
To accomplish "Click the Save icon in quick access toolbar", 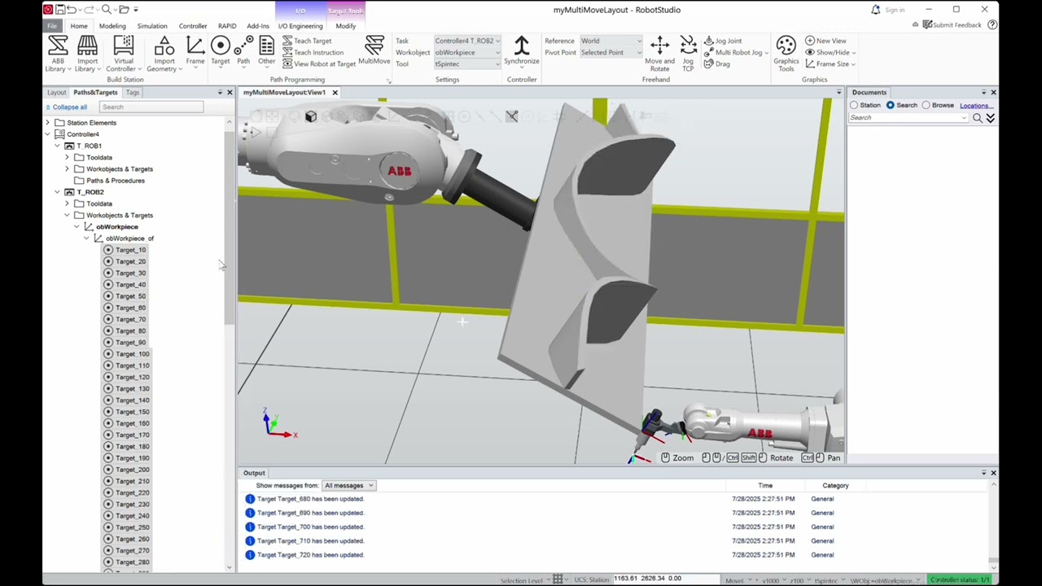I will point(60,10).
